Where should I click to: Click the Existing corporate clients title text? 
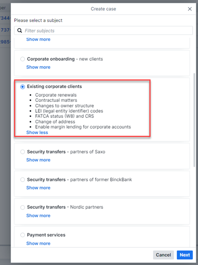55,87
